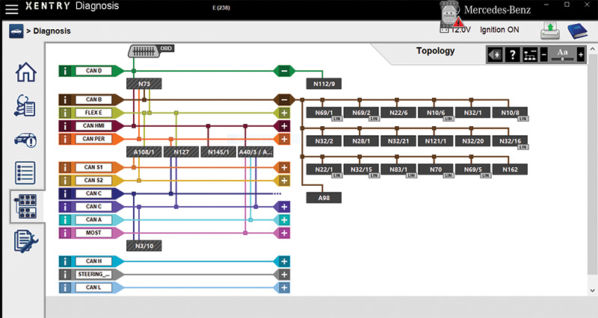Open the control unit list icon
The image size is (598, 318).
25,173
